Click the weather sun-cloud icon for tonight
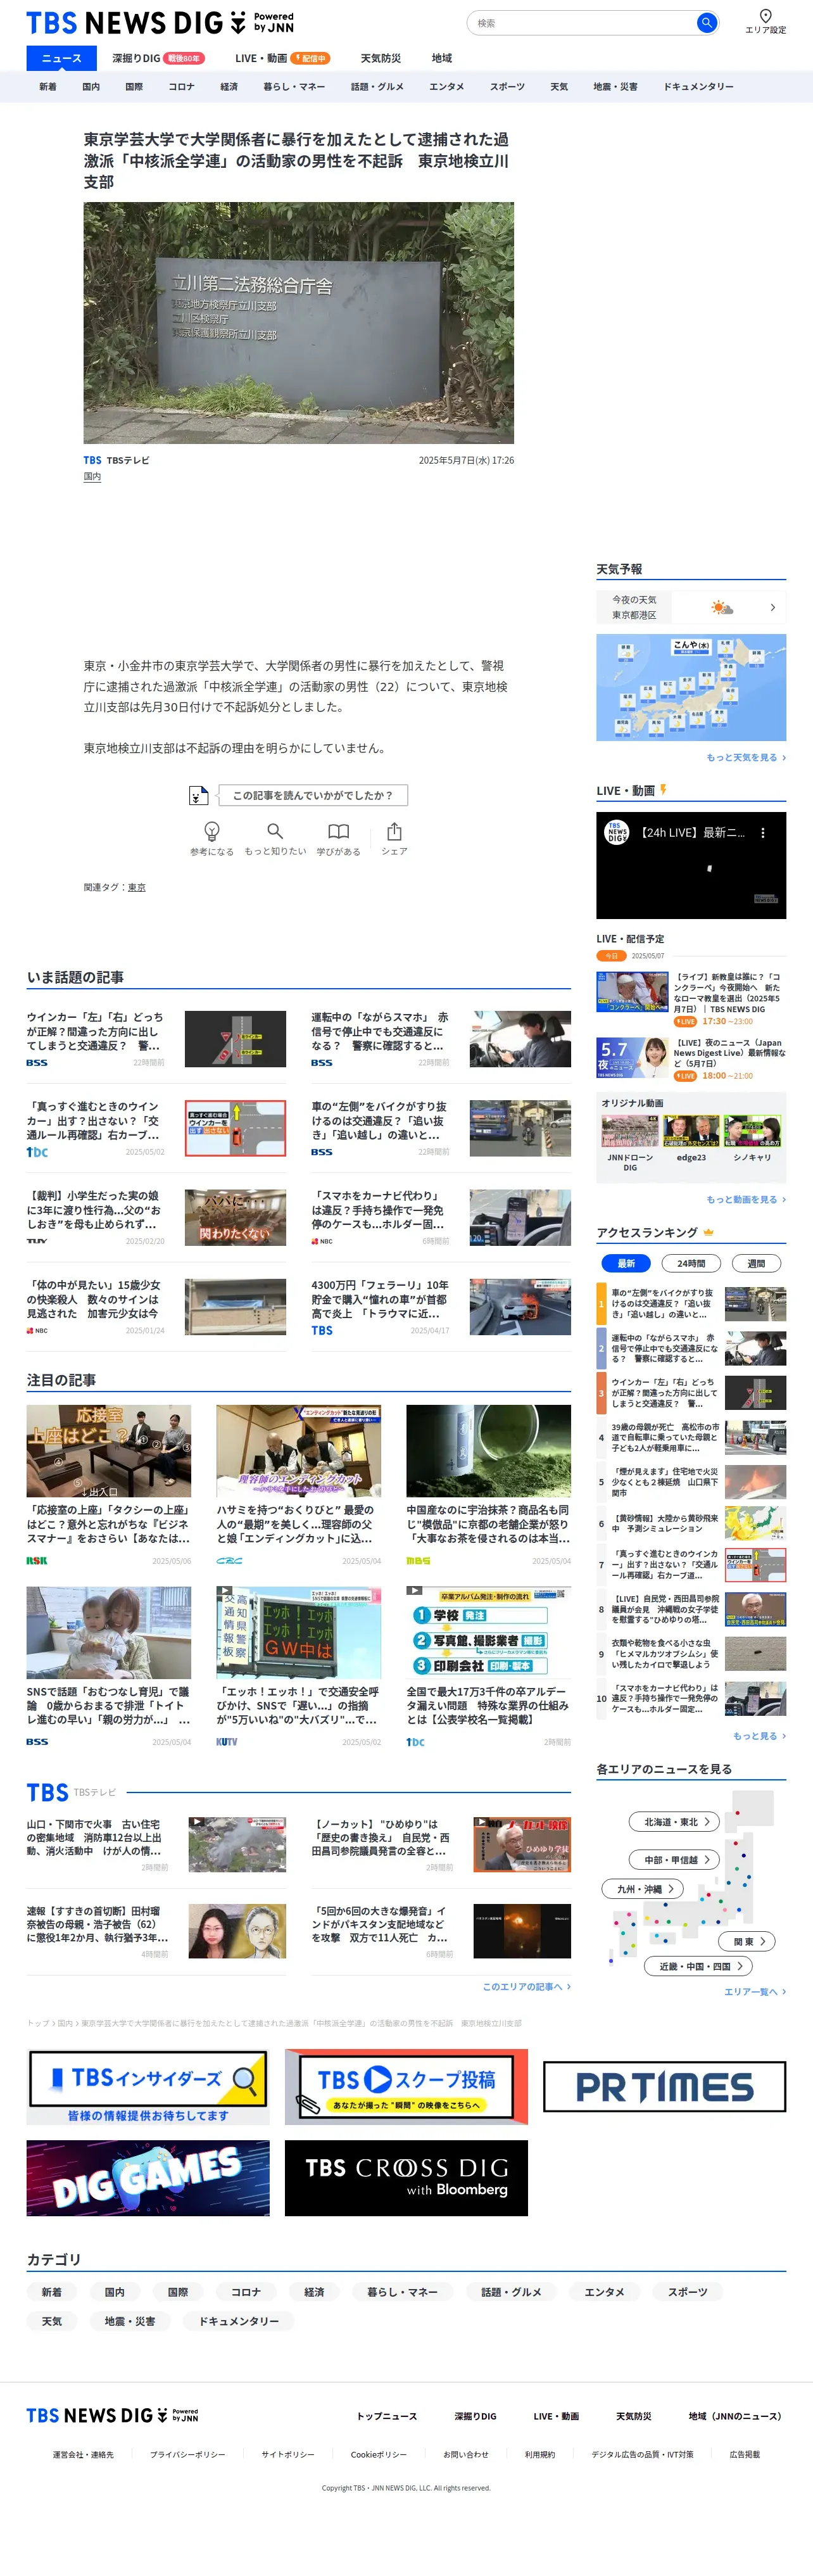Image resolution: width=813 pixels, height=2576 pixels. point(722,607)
